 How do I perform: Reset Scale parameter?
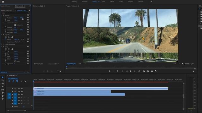click(28, 20)
